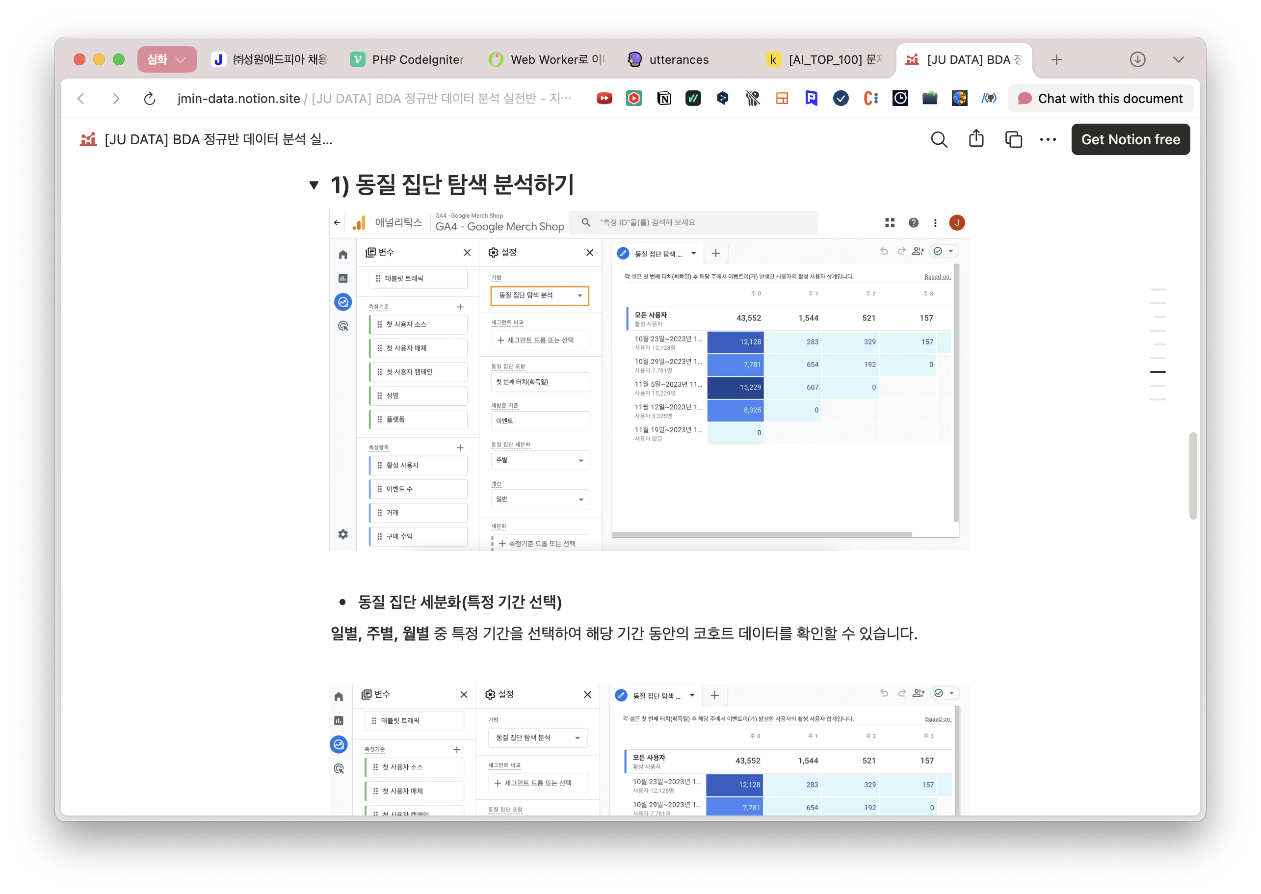The image size is (1261, 894).
Task: Expand the browser tab list chevron
Action: click(x=1179, y=59)
